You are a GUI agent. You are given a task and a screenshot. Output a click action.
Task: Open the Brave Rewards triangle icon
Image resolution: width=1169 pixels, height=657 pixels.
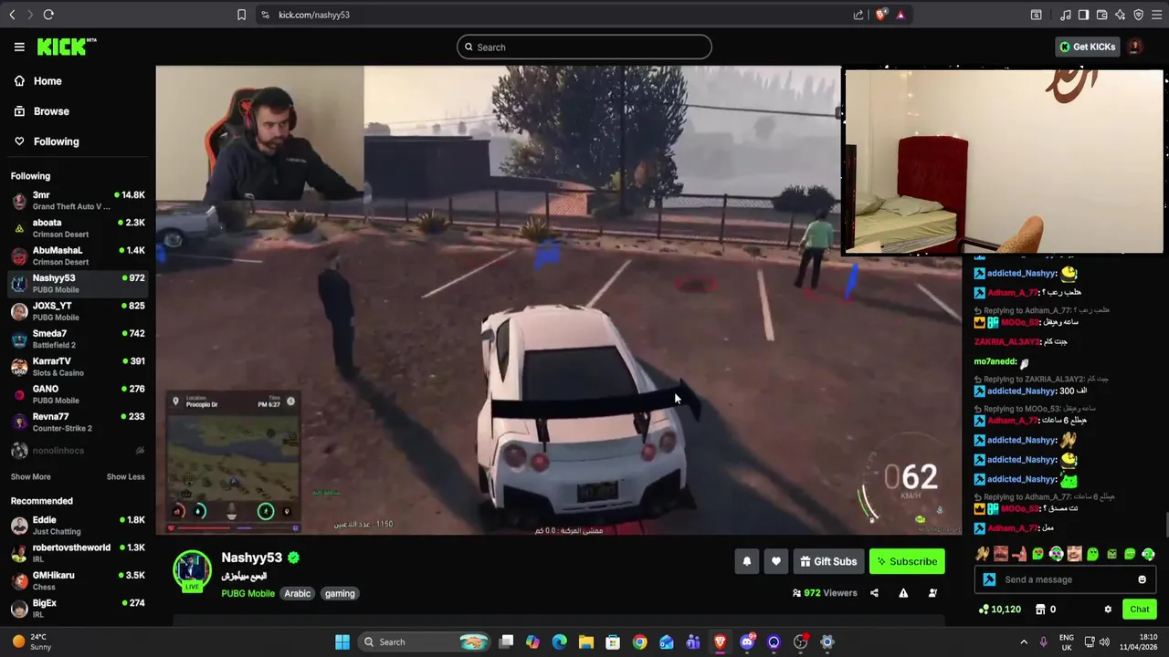[x=900, y=15]
